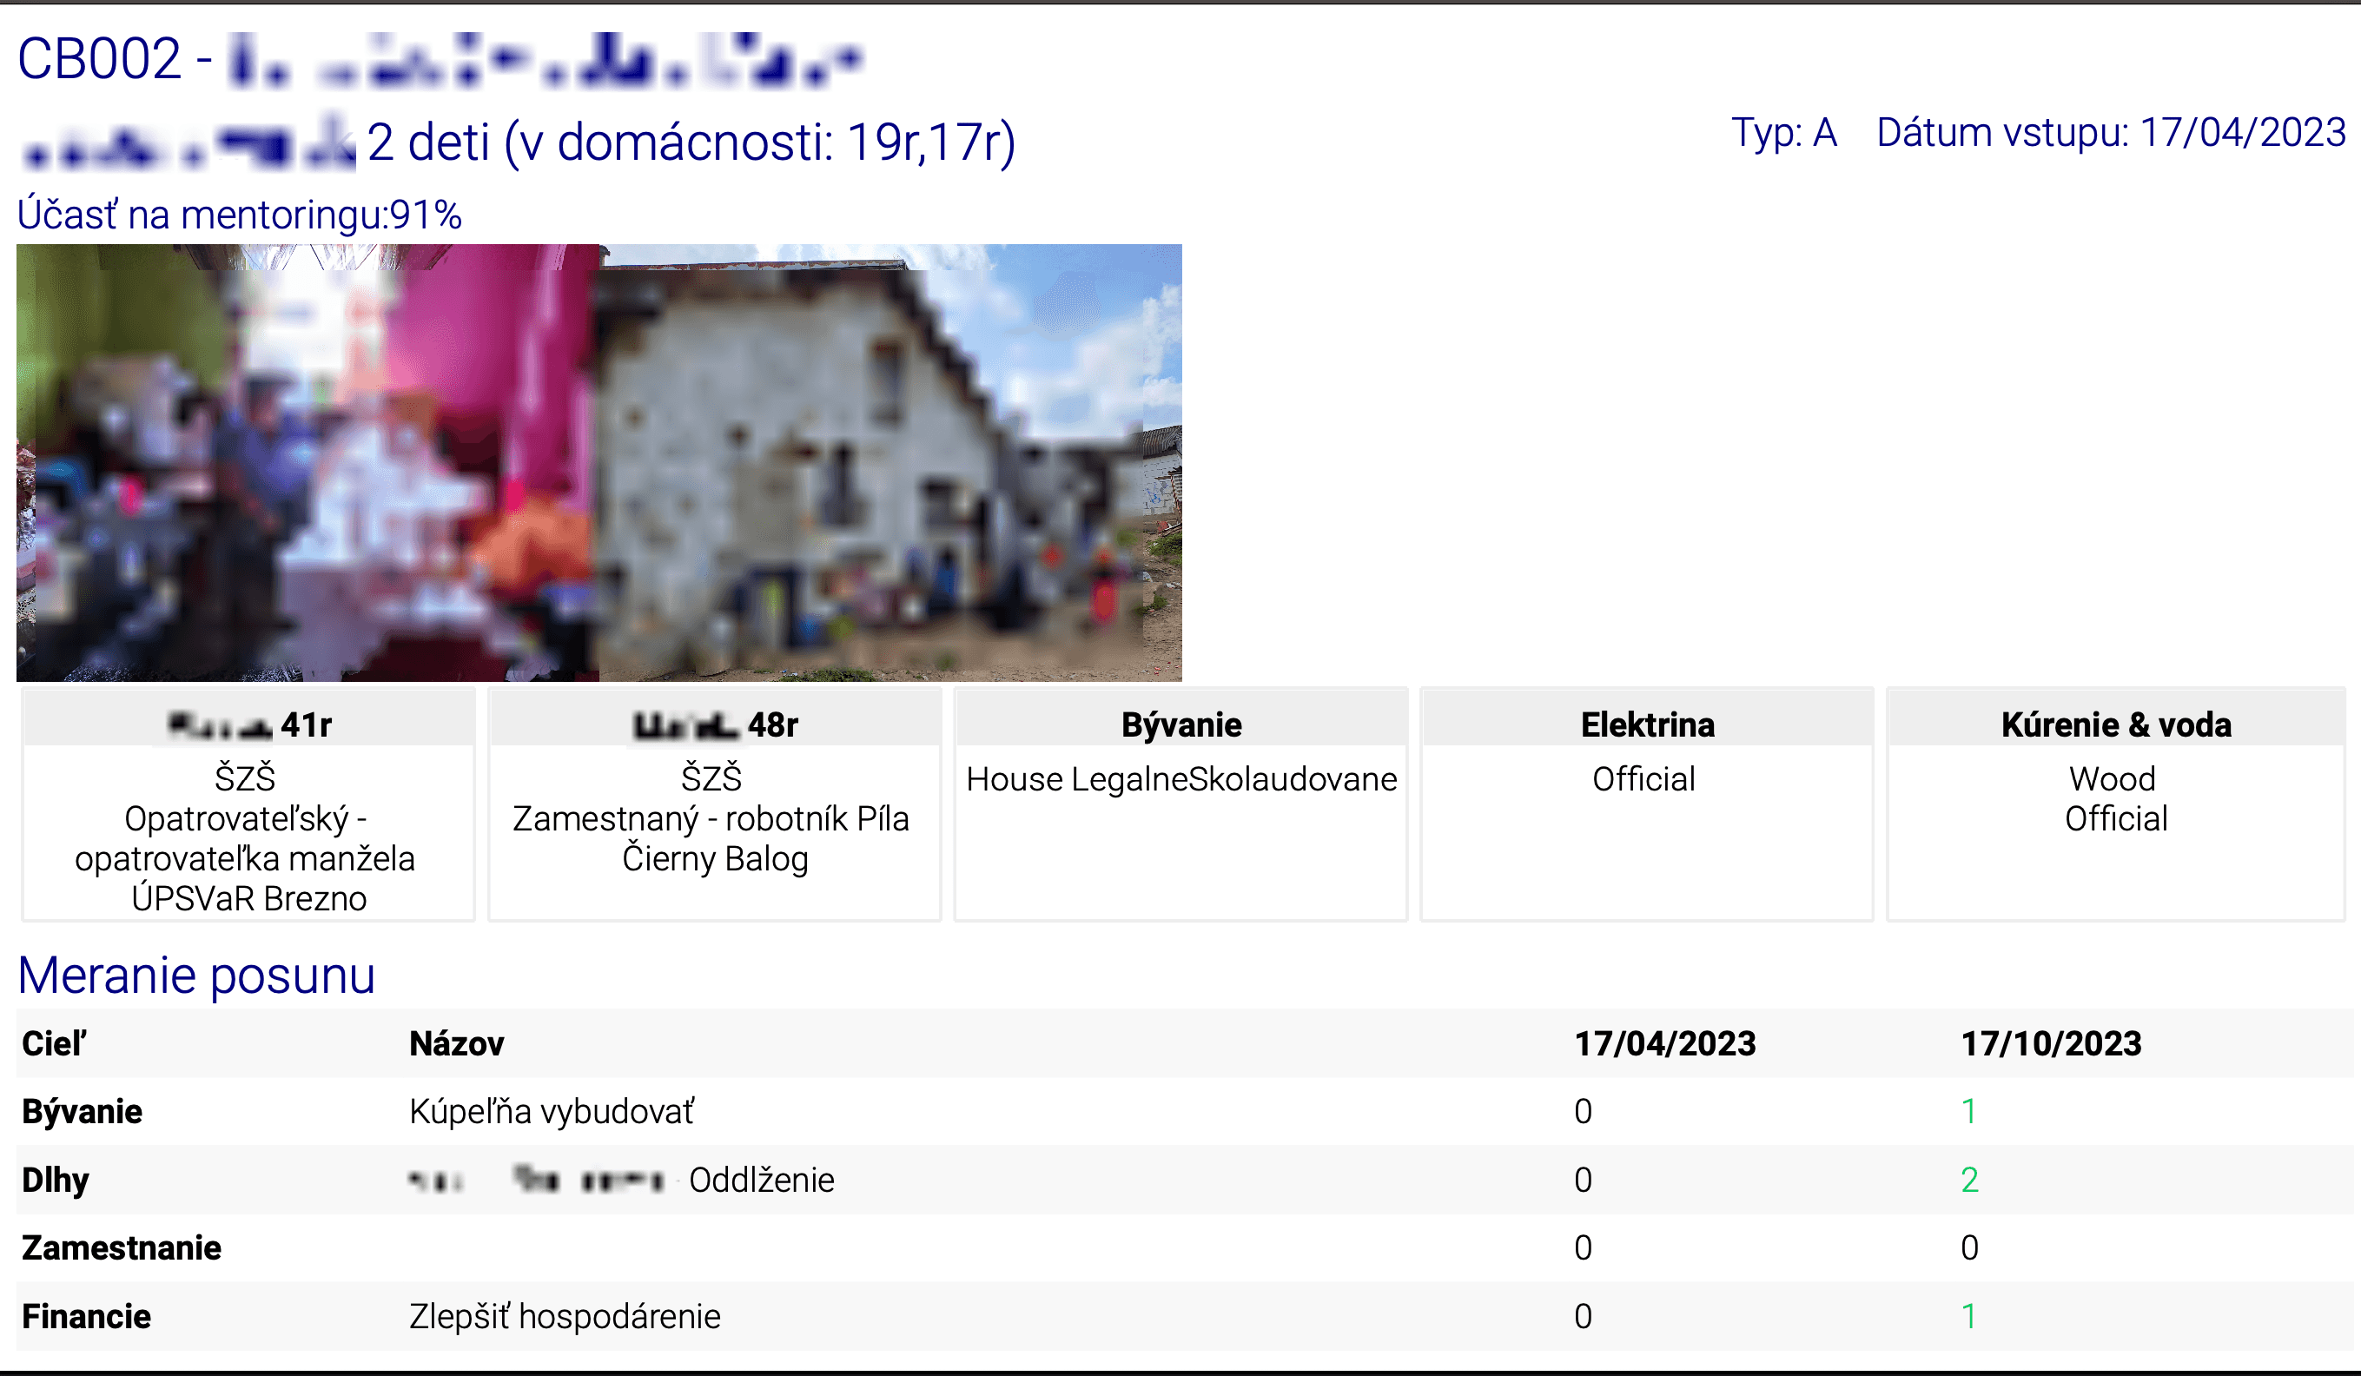Open the blurred house exterior photo
The width and height of the screenshot is (2361, 1376).
point(890,463)
